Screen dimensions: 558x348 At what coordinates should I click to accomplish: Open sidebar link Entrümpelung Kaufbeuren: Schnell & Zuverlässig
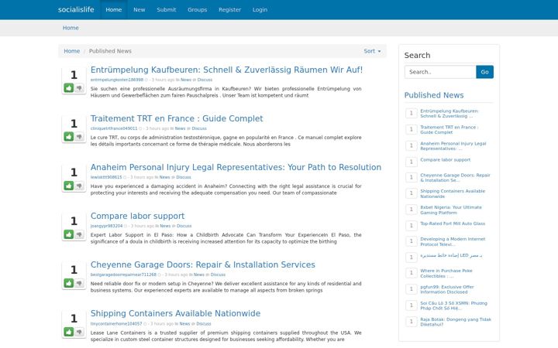(x=449, y=113)
